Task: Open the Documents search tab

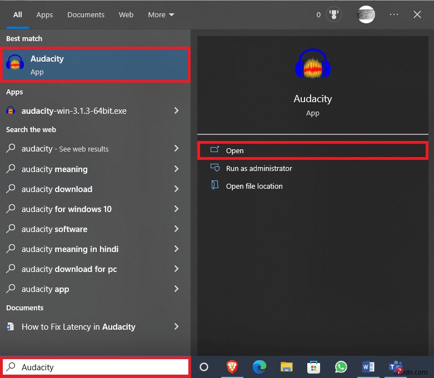Action: tap(86, 14)
